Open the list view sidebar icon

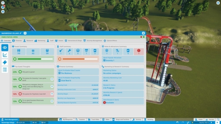[x=5, y=70]
